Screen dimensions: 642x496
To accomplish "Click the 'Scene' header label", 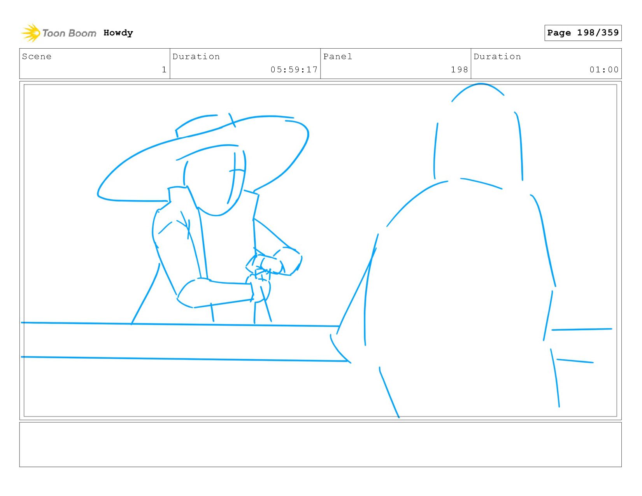I will click(x=37, y=56).
